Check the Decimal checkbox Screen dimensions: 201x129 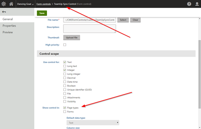click(65, 78)
